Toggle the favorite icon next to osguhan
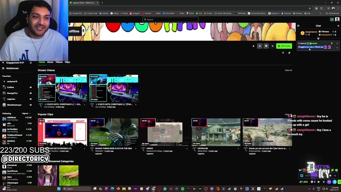341x192 pixels. click(31, 99)
